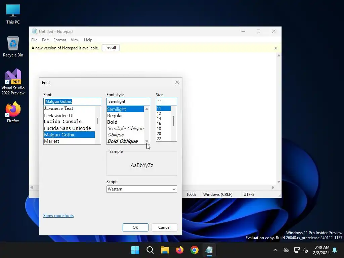The image size is (344, 258).
Task: Click the Font style input field
Action: click(x=128, y=101)
